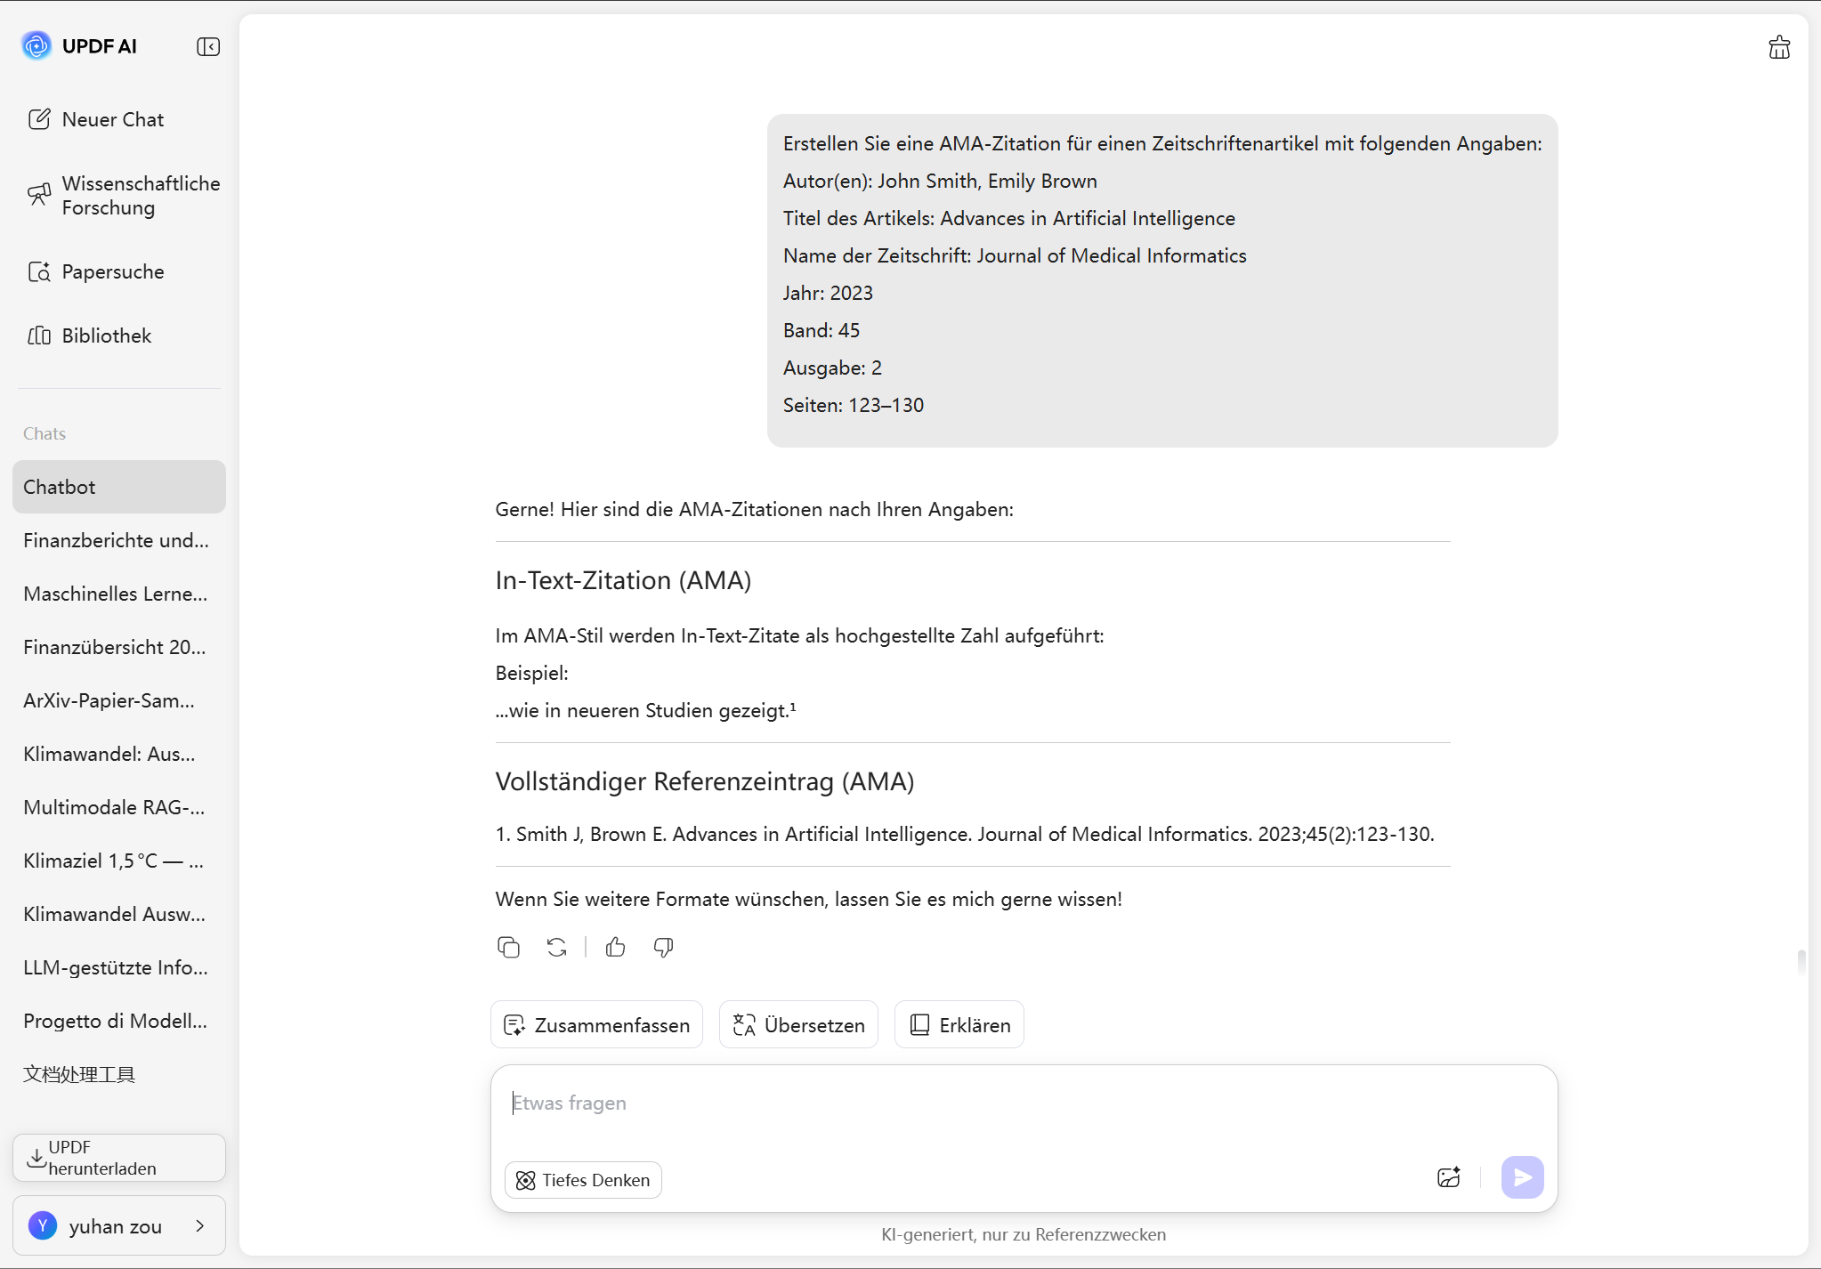The image size is (1821, 1269).
Task: Copy the AI response
Action: click(x=508, y=947)
